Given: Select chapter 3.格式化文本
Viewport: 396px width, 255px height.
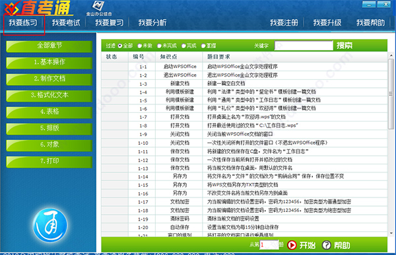Looking at the screenshot, I should tap(49, 96).
